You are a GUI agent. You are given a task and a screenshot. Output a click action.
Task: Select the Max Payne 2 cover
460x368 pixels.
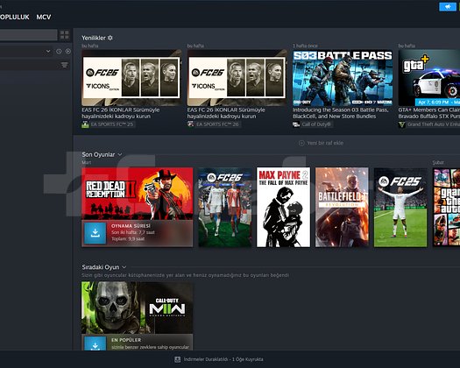click(283, 207)
